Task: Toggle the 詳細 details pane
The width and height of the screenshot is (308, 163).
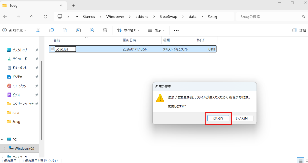Action: [299, 30]
